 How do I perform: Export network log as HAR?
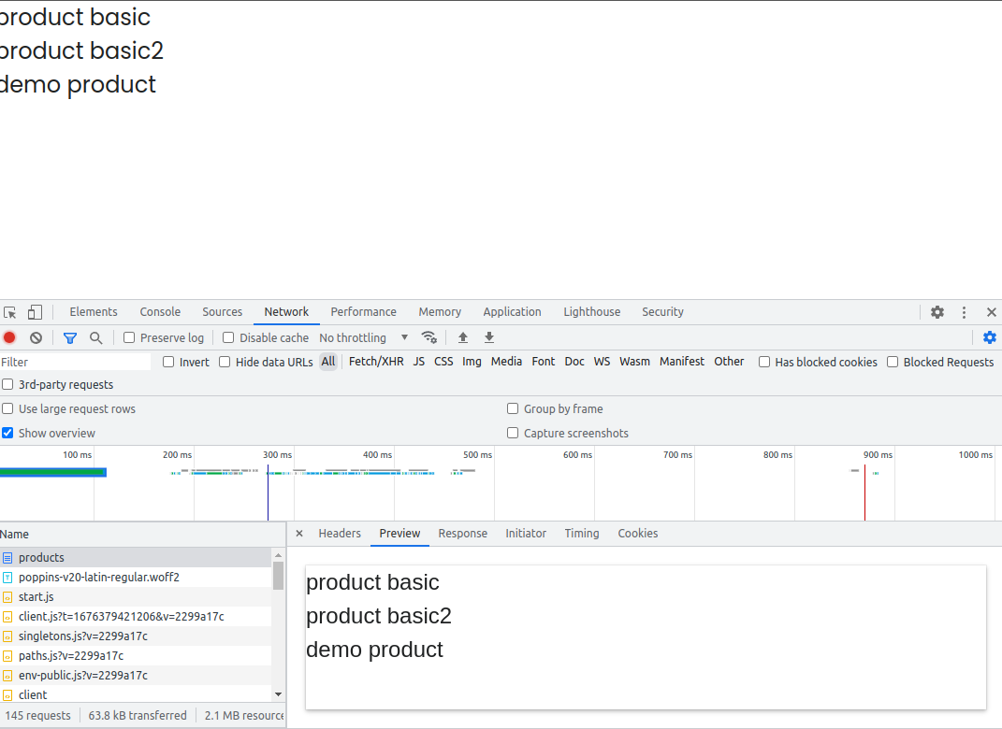coord(488,337)
